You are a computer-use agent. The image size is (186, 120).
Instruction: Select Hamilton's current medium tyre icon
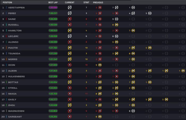70,30
